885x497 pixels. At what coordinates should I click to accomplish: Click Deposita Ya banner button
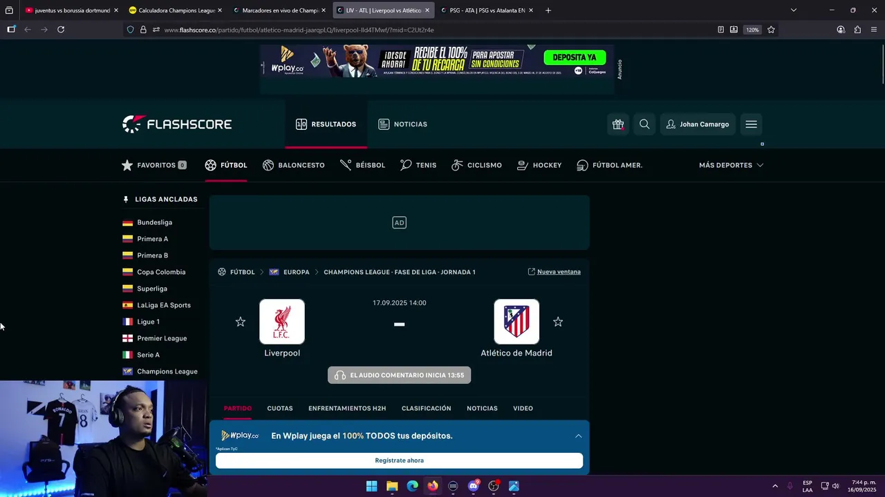click(575, 57)
